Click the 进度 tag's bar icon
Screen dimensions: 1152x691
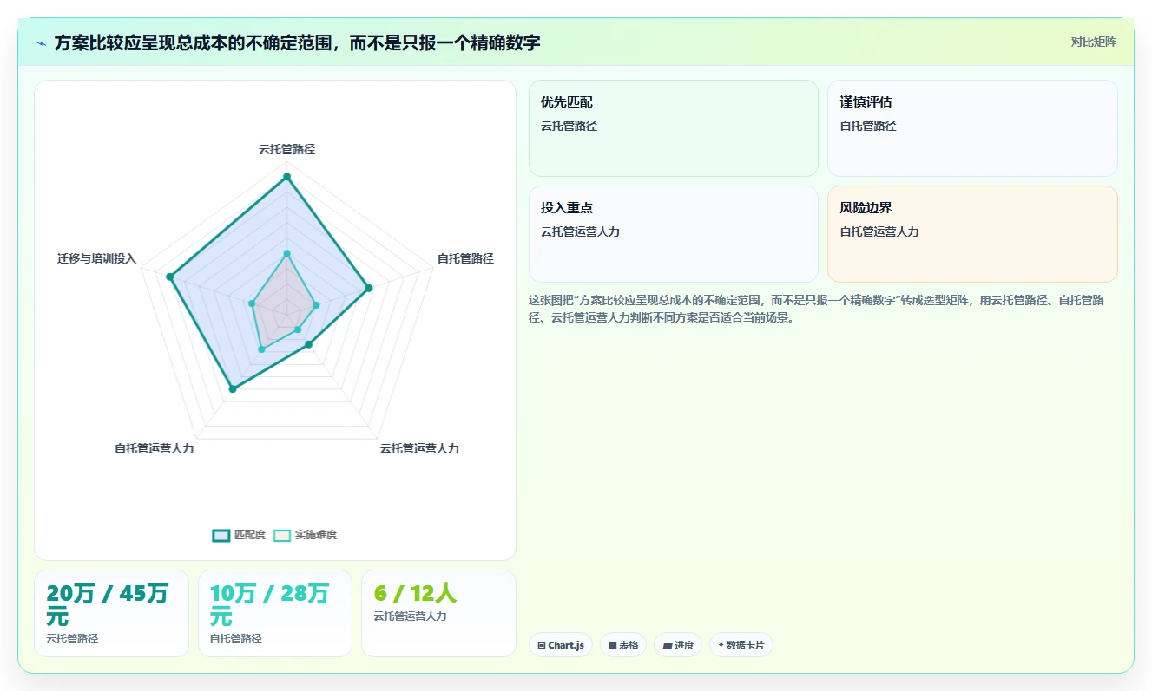(667, 645)
